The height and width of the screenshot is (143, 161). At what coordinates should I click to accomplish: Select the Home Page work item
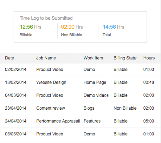click(95, 82)
